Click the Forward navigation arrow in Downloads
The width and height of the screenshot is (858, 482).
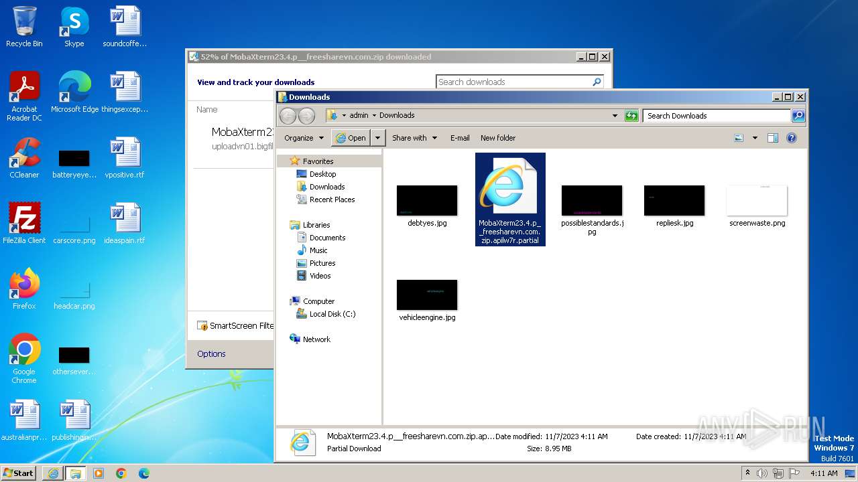tap(306, 116)
